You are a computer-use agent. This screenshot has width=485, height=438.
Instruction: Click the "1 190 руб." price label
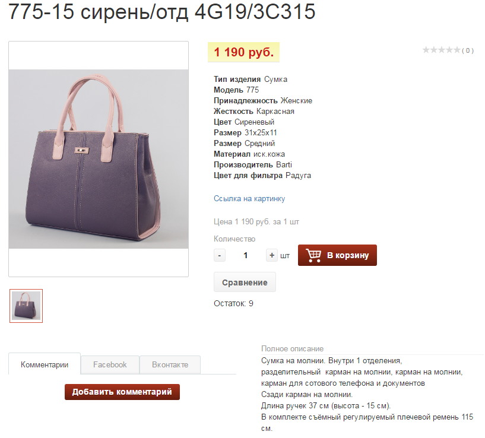244,52
